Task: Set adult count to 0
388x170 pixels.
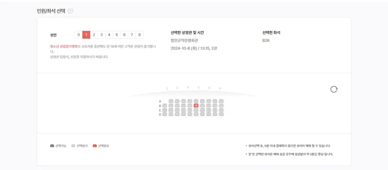Action: pyautogui.click(x=78, y=35)
